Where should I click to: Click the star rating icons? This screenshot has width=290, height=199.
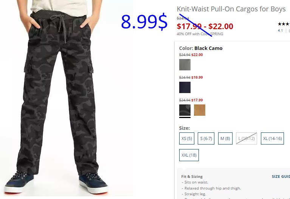coord(284,24)
